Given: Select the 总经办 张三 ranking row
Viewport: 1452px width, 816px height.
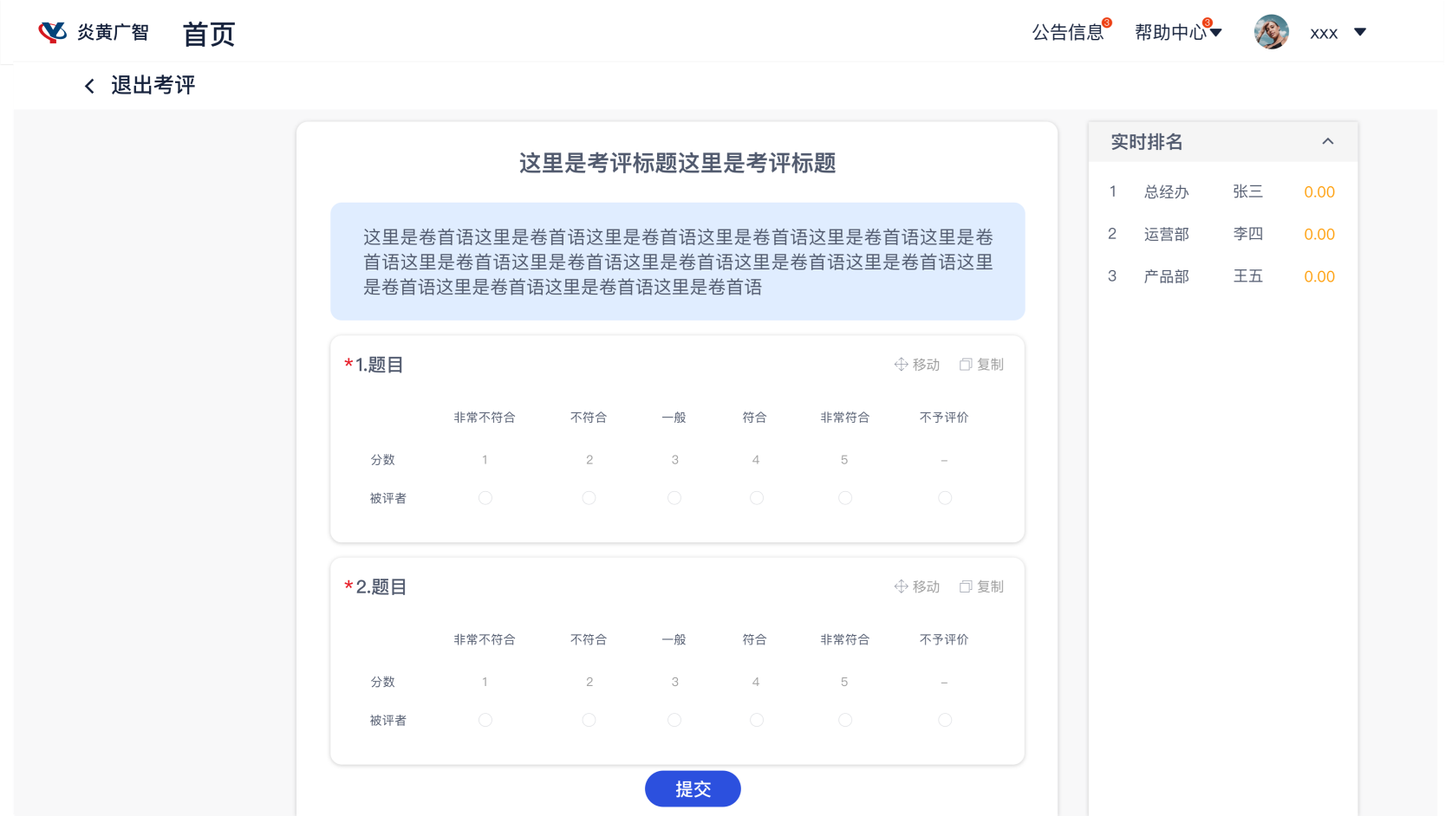Looking at the screenshot, I should 1222,191.
